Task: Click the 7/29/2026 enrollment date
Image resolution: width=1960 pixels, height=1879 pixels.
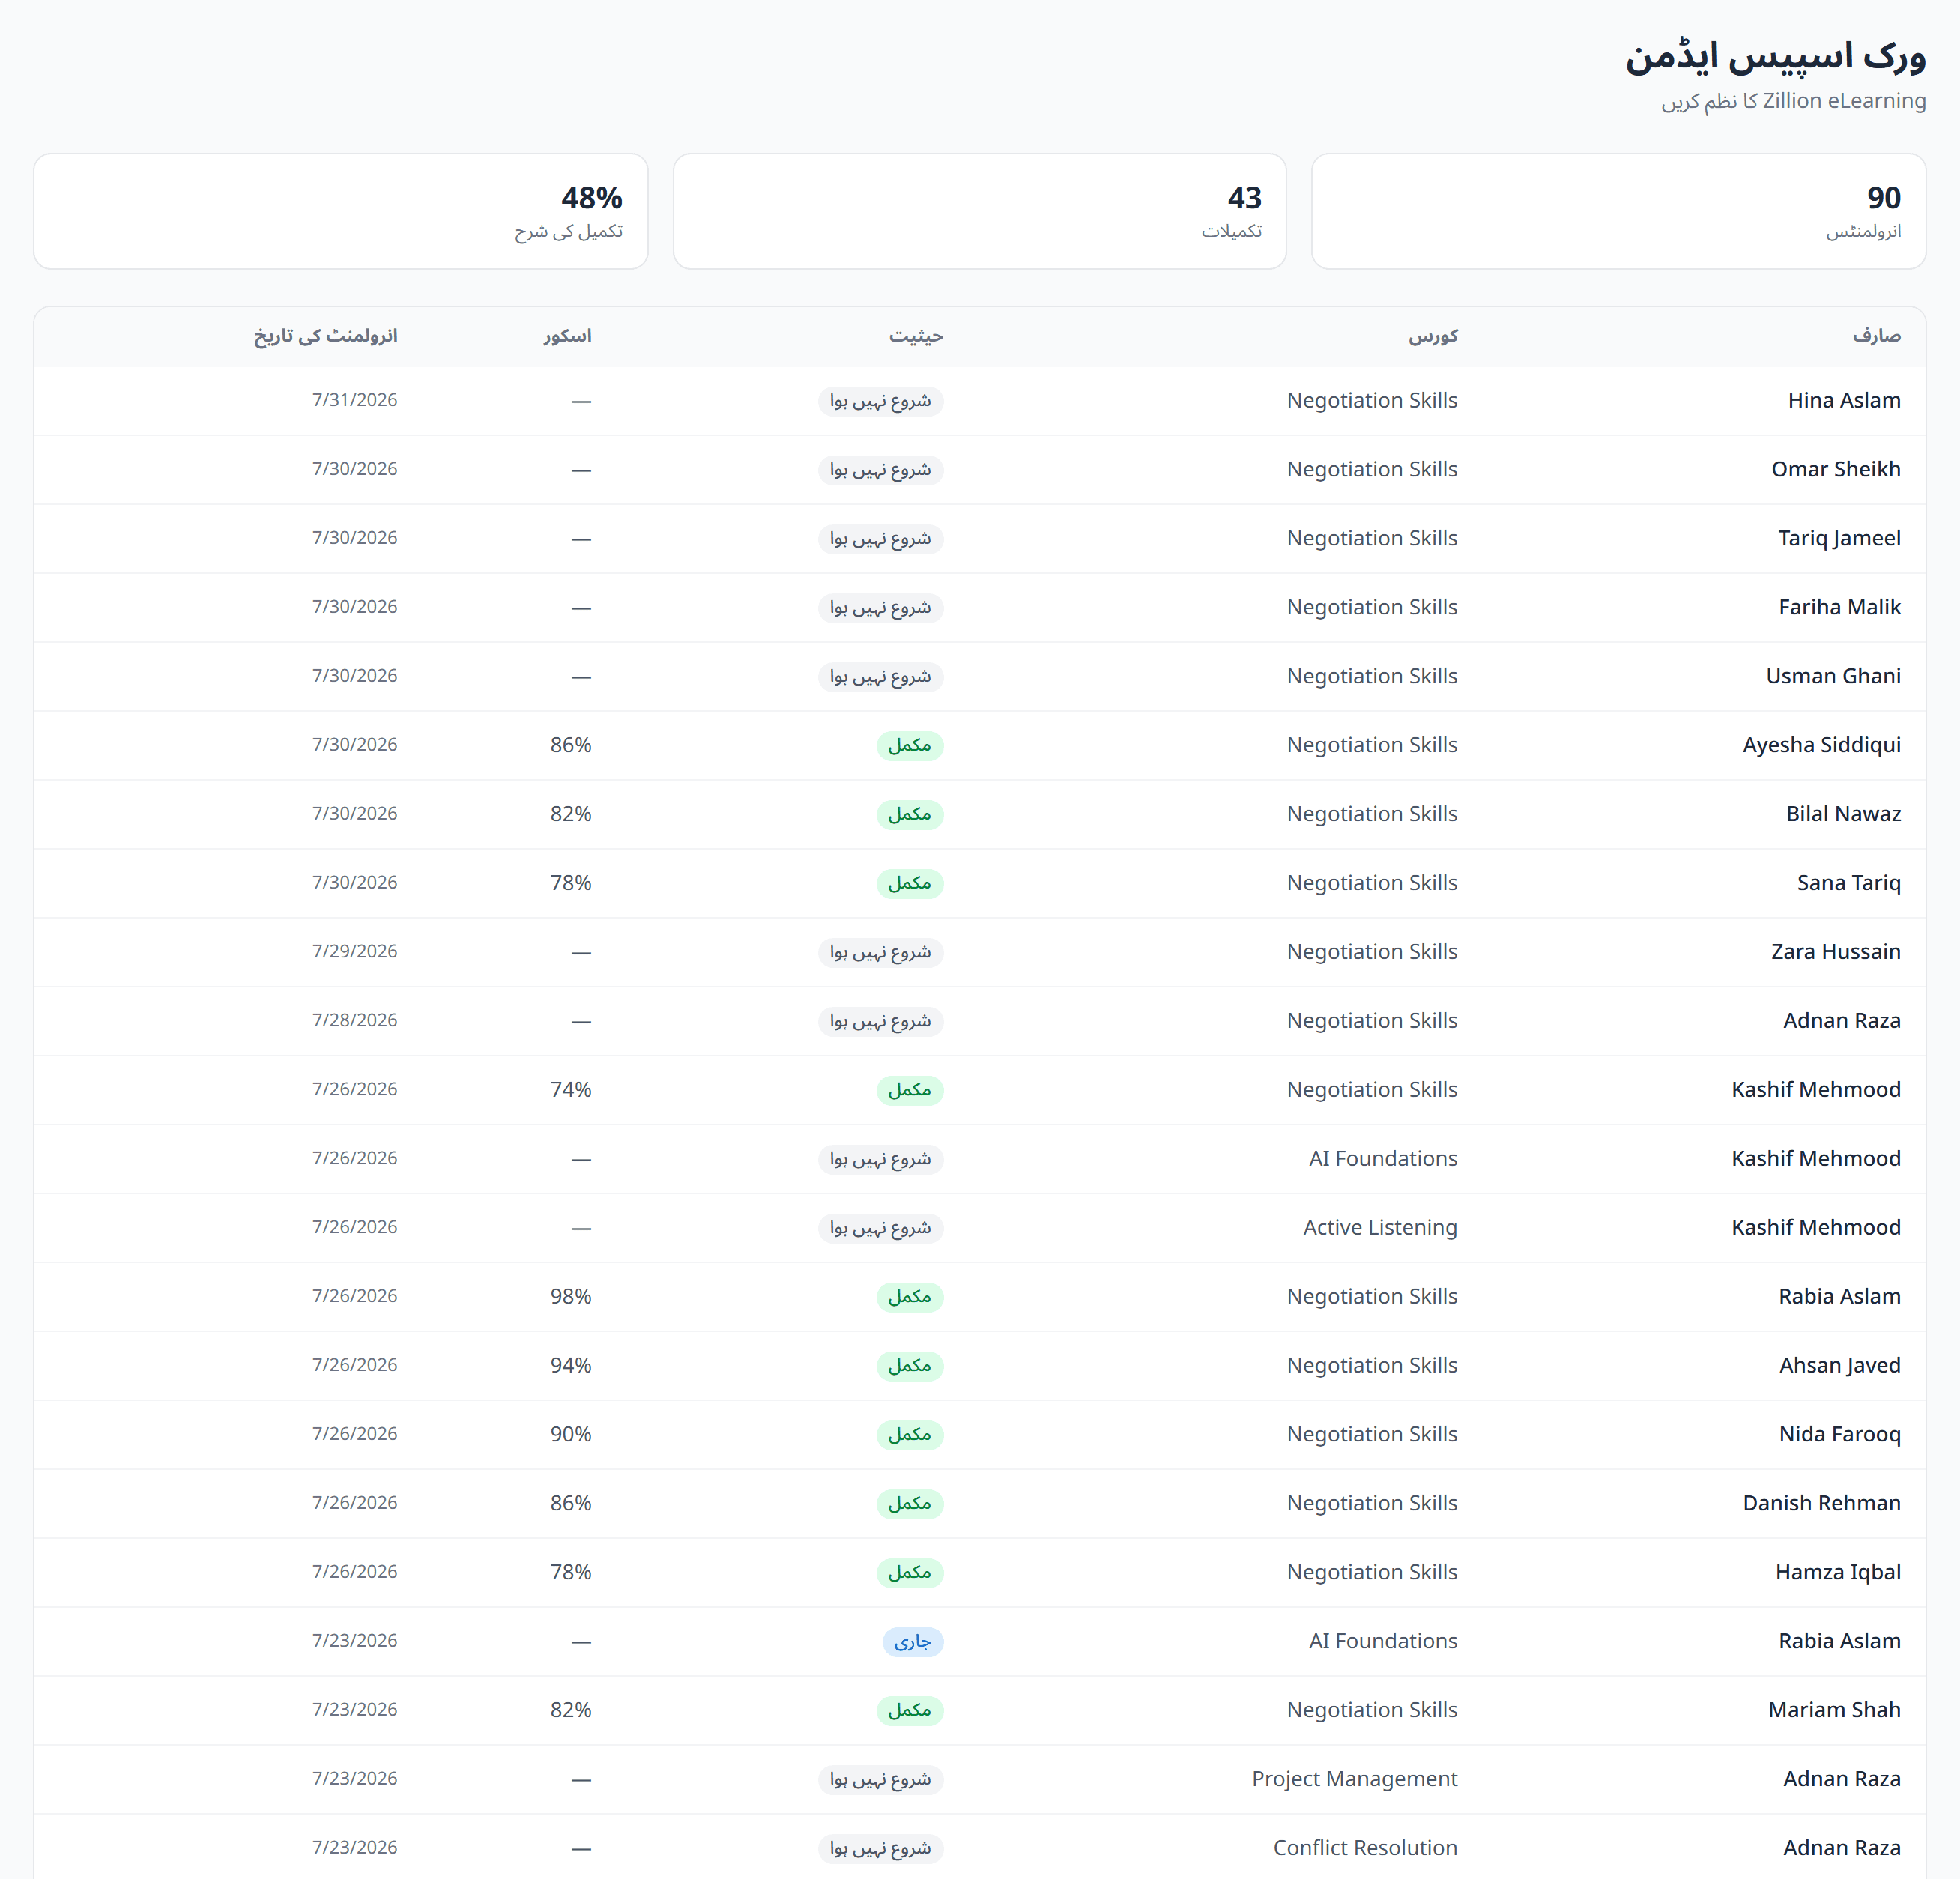Action: click(x=354, y=951)
